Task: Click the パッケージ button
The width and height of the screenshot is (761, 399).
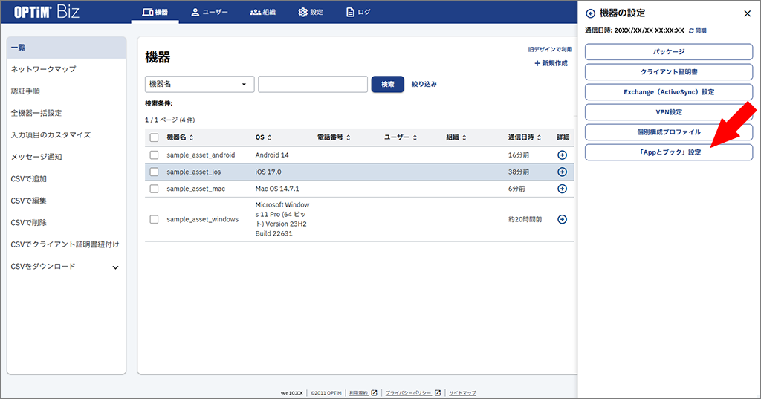Action: 669,51
